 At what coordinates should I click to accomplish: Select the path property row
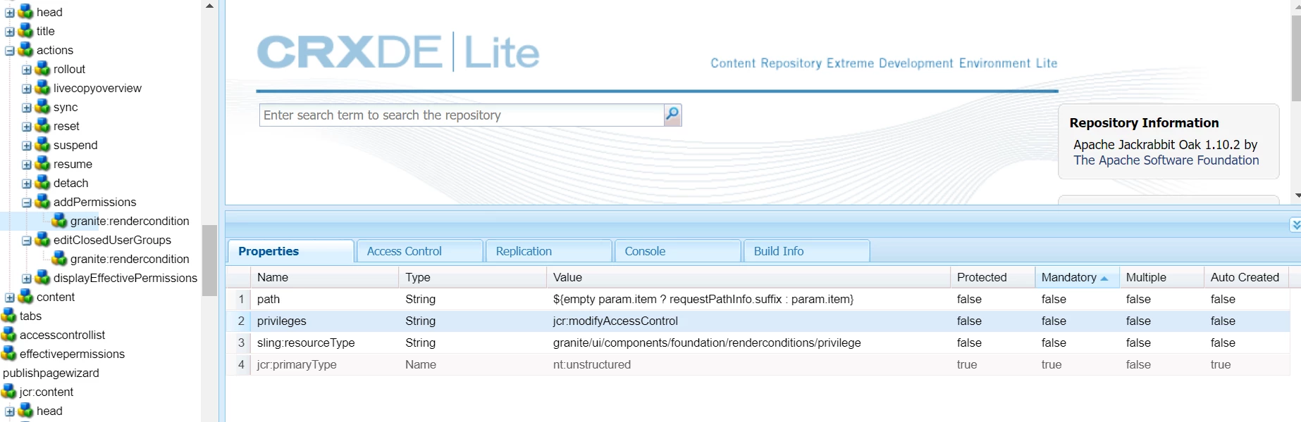click(x=758, y=299)
